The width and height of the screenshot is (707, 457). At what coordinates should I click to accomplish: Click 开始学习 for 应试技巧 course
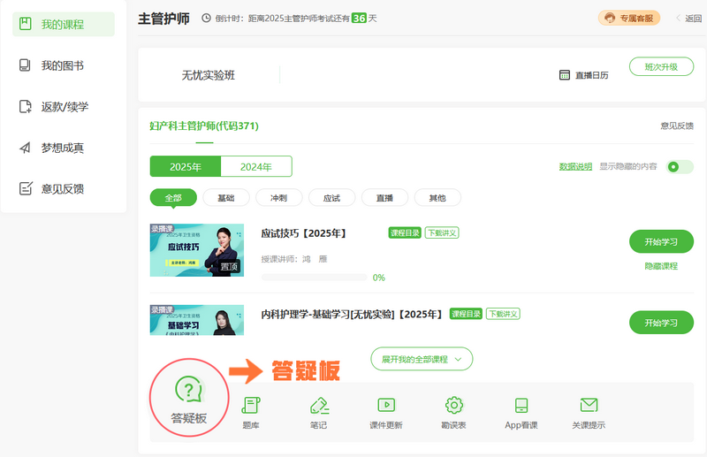(x=661, y=242)
